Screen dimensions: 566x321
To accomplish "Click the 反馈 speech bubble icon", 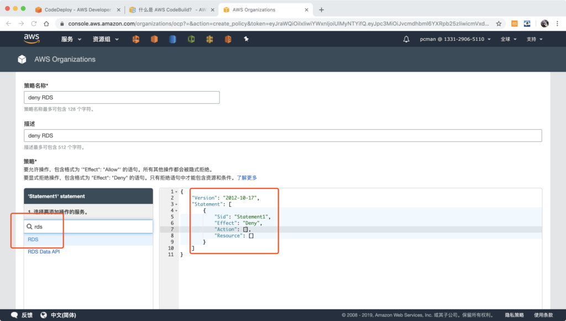I will (14, 315).
